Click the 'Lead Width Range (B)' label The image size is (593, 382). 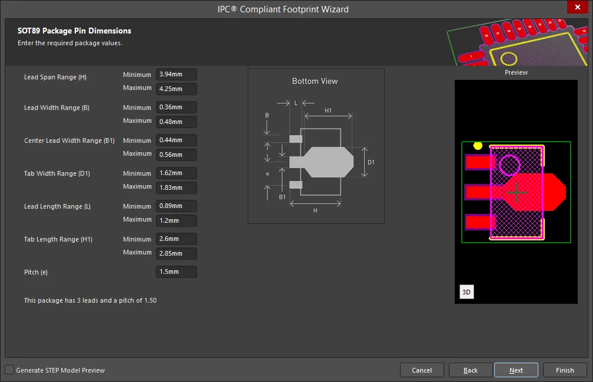pos(56,108)
